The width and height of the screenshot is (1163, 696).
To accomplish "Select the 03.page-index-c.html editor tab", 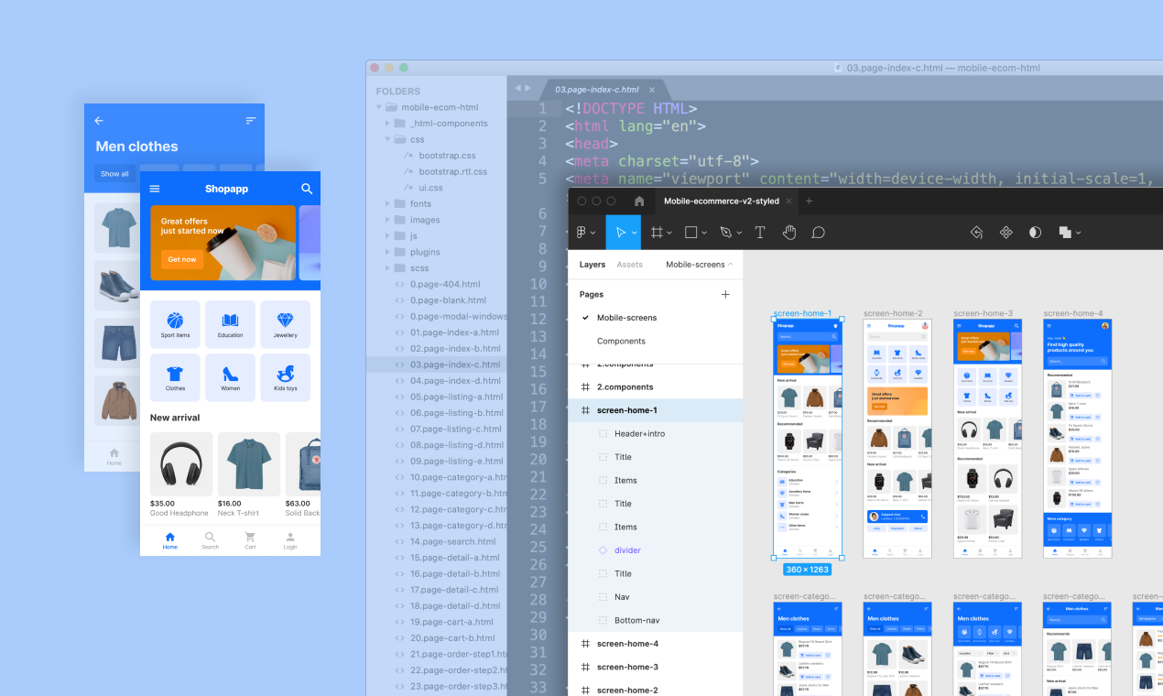I will tap(597, 90).
